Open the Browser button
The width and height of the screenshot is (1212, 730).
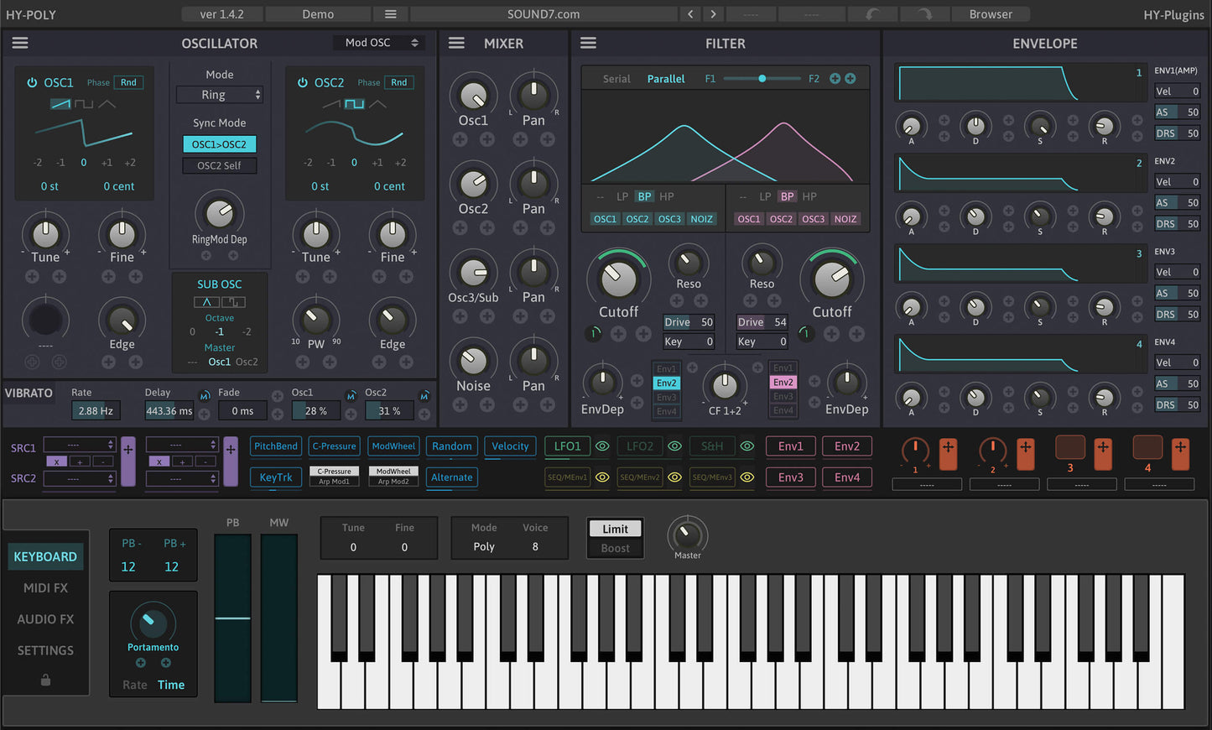(x=991, y=14)
